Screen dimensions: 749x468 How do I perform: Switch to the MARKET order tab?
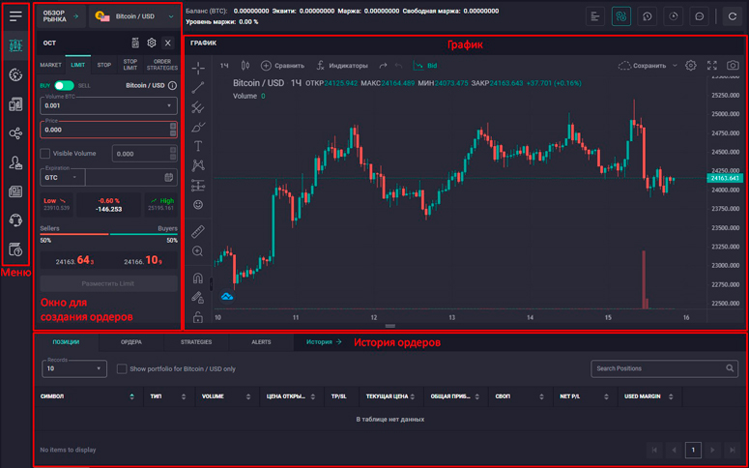(x=50, y=65)
